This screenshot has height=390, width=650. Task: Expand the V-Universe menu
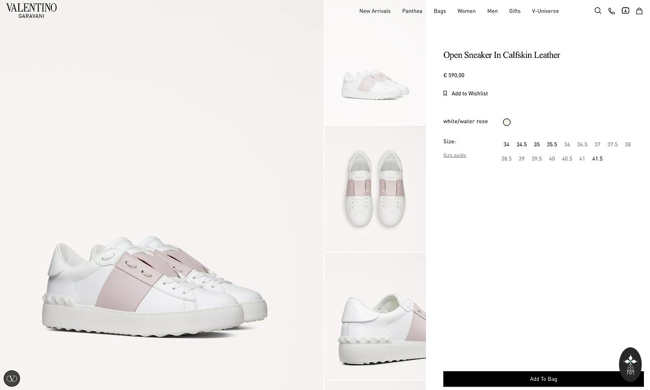[x=545, y=11]
